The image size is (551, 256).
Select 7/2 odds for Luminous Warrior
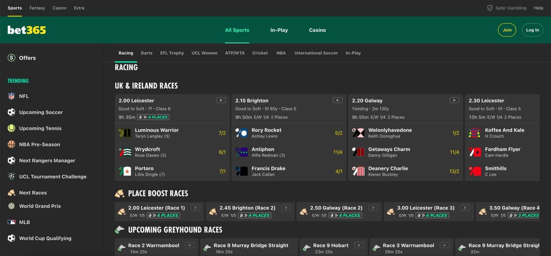pos(222,133)
